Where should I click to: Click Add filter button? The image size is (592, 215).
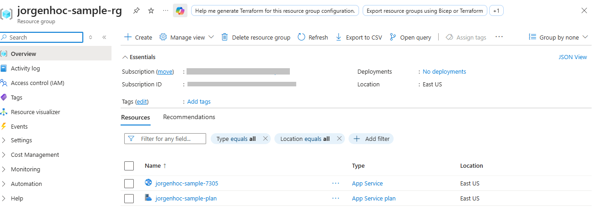point(371,139)
